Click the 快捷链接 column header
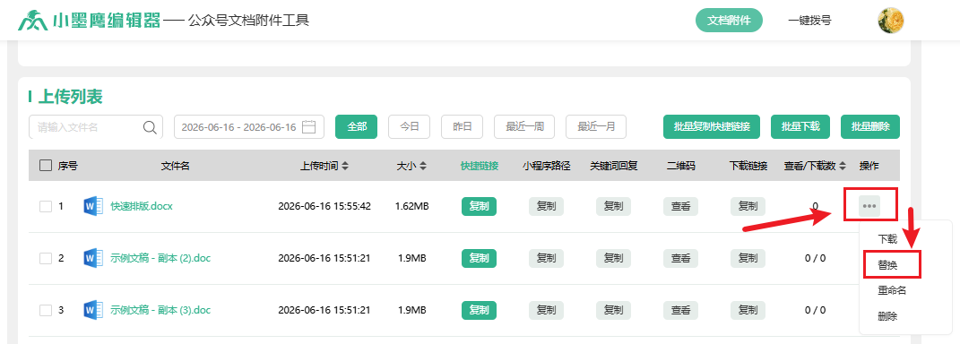This screenshot has height=344, width=960. [480, 166]
